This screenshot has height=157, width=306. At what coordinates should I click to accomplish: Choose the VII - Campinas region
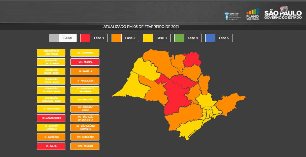[x=85, y=53]
